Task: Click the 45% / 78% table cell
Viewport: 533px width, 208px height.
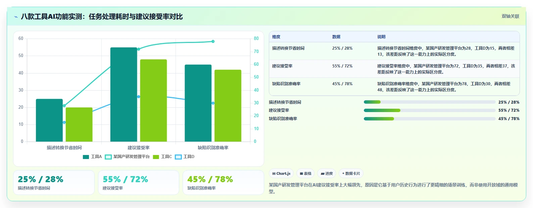Action: 342,84
